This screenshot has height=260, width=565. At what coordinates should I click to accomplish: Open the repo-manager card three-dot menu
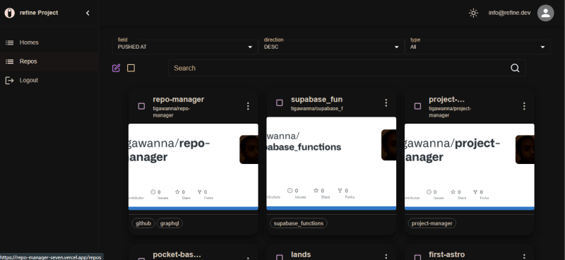point(248,106)
